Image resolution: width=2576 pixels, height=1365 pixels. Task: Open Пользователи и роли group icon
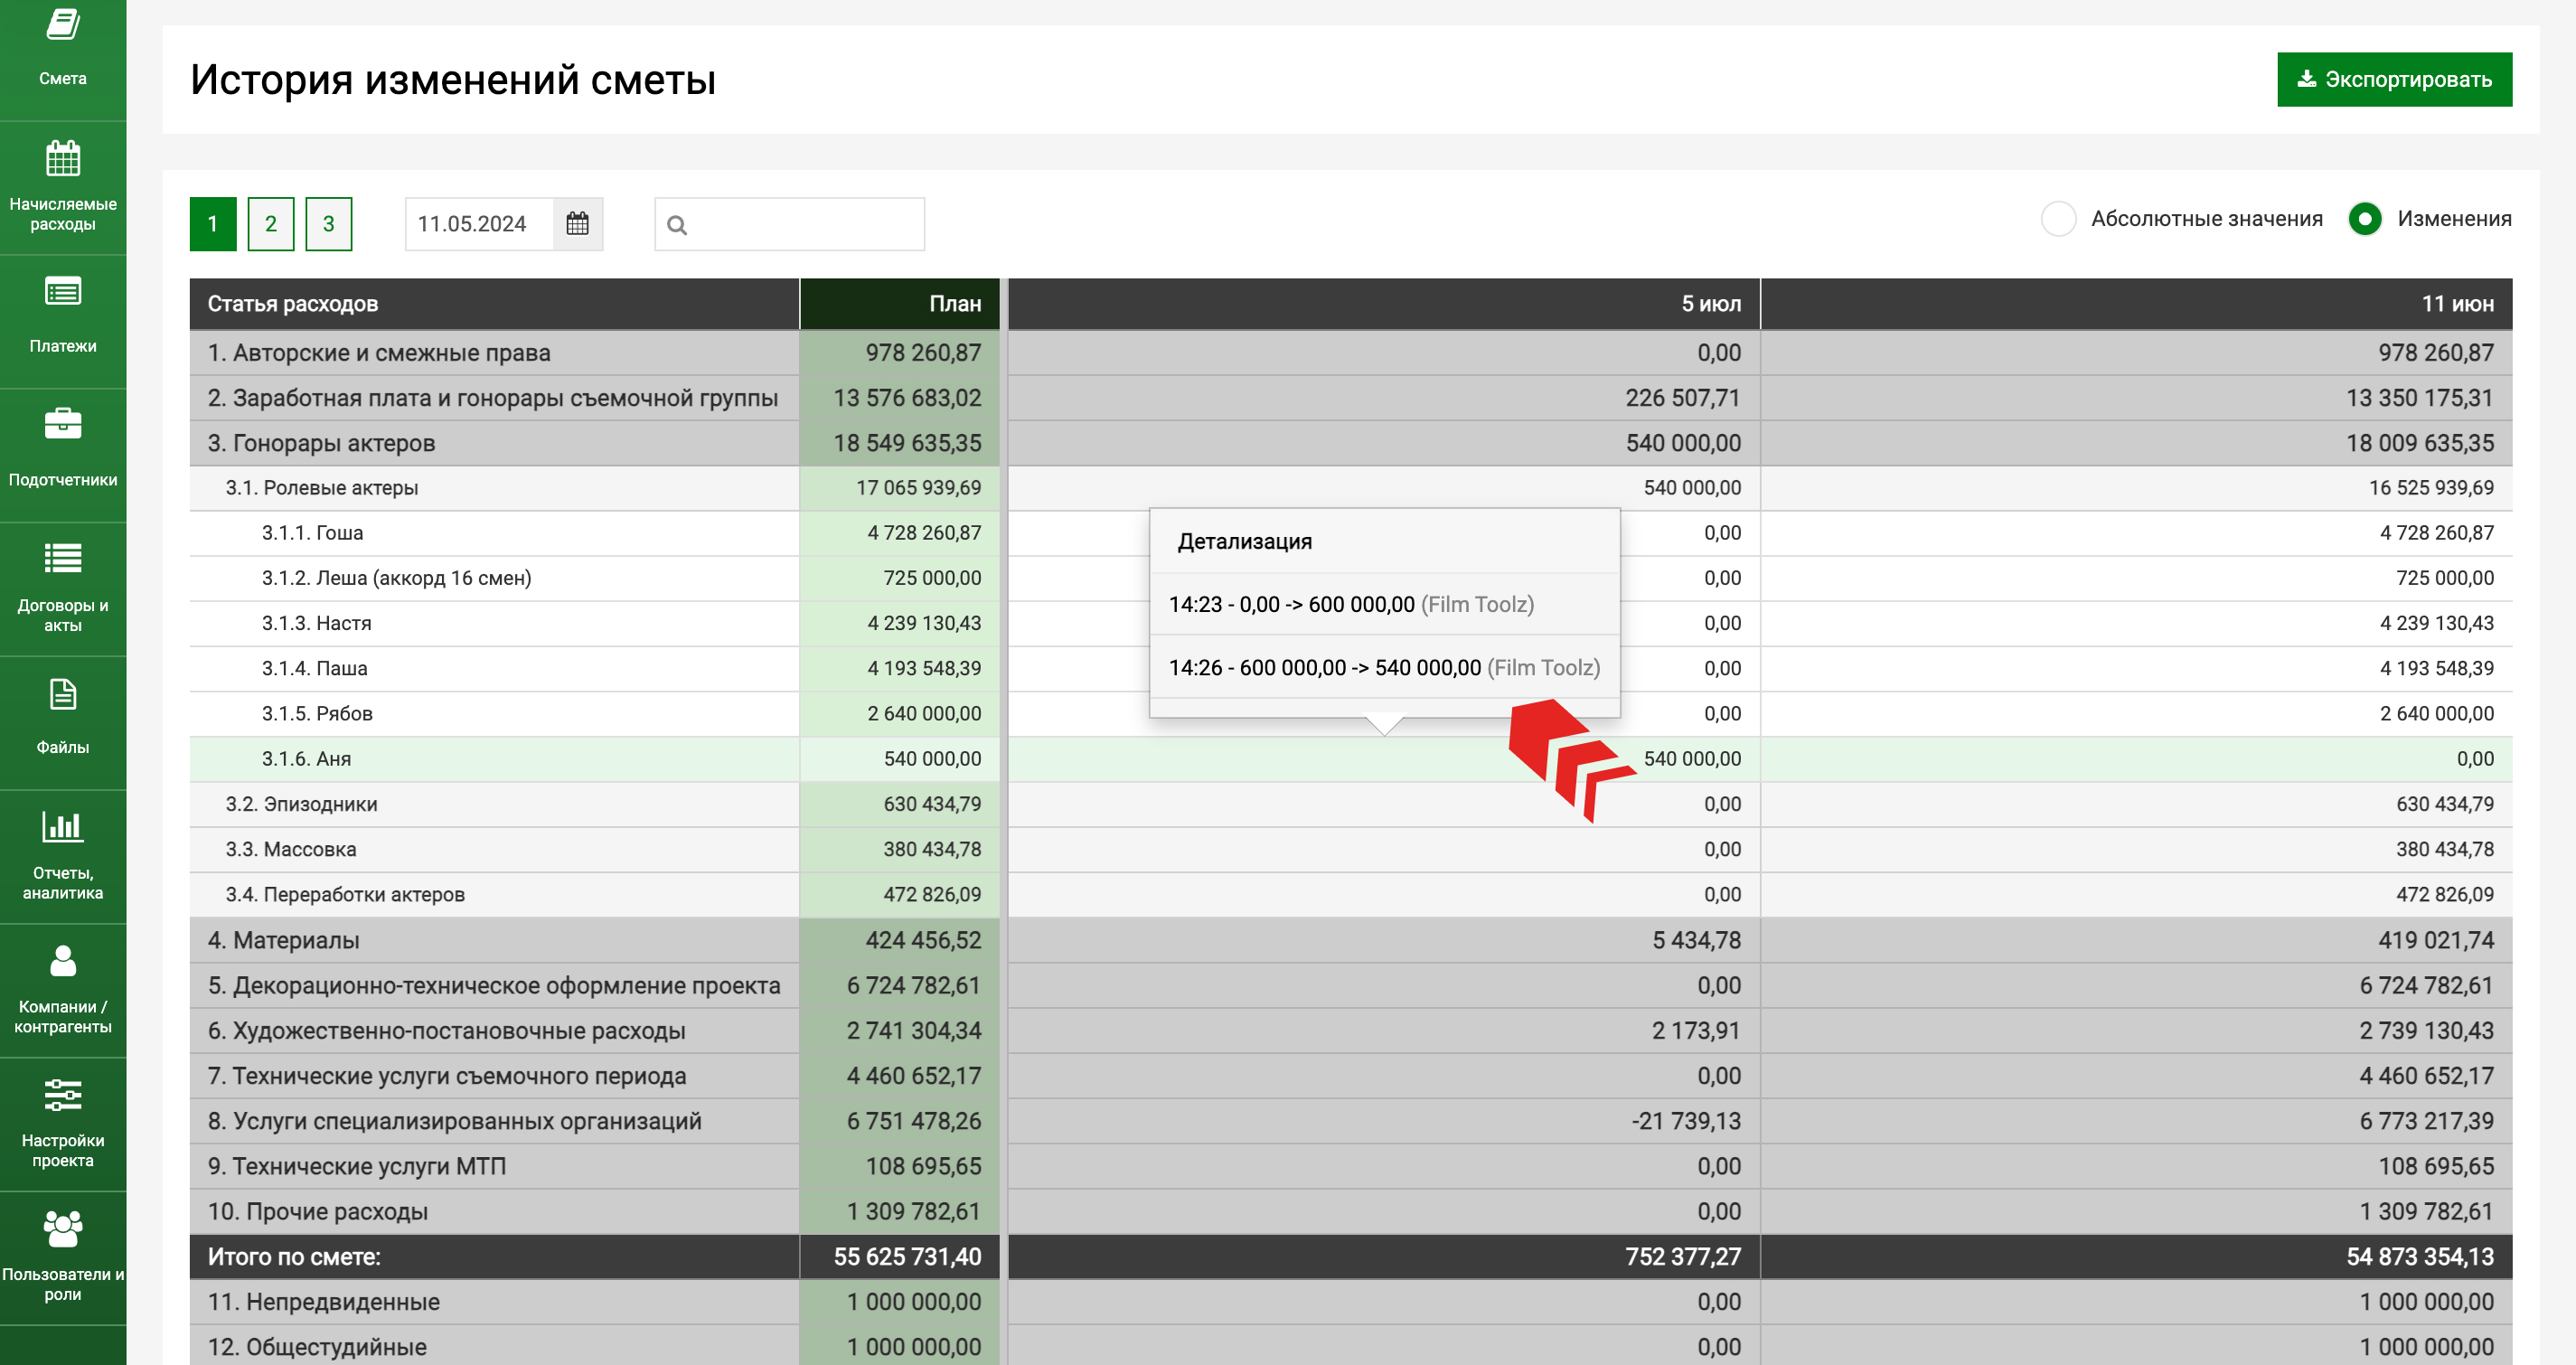pos(62,1228)
